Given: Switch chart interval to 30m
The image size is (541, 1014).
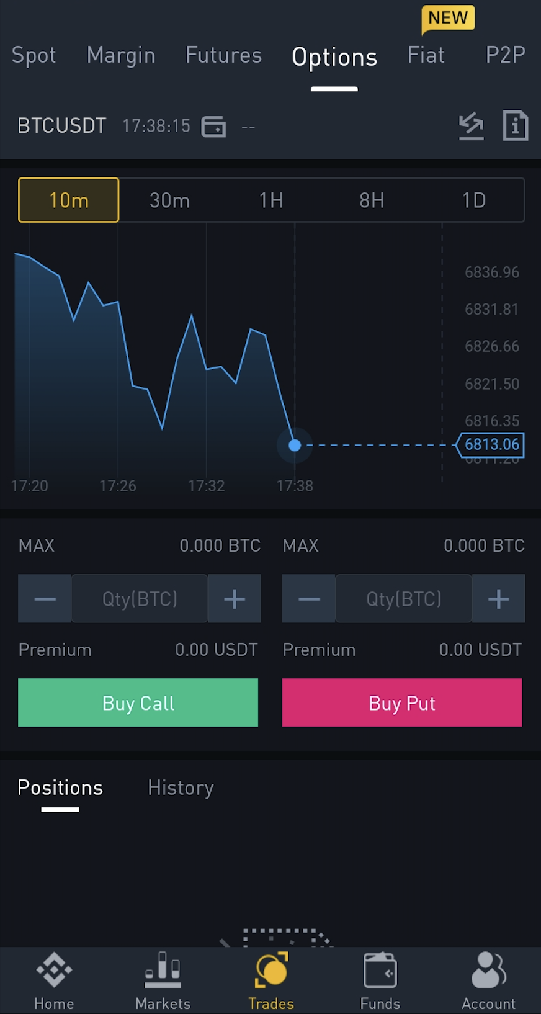Looking at the screenshot, I should (x=169, y=200).
